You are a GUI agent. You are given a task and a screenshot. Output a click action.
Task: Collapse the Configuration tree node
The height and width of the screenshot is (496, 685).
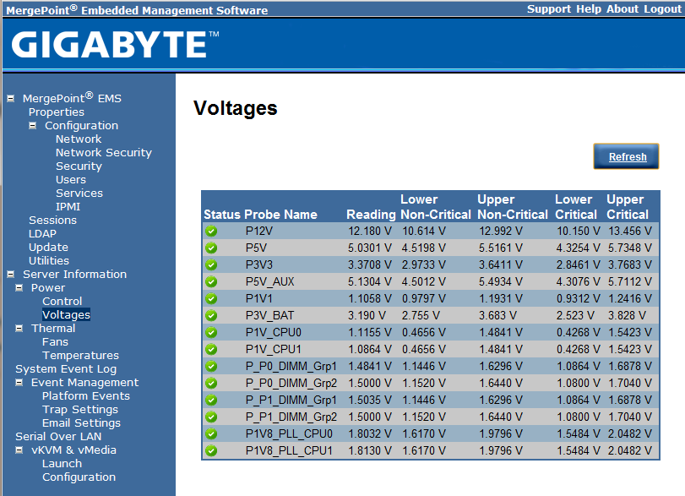33,125
